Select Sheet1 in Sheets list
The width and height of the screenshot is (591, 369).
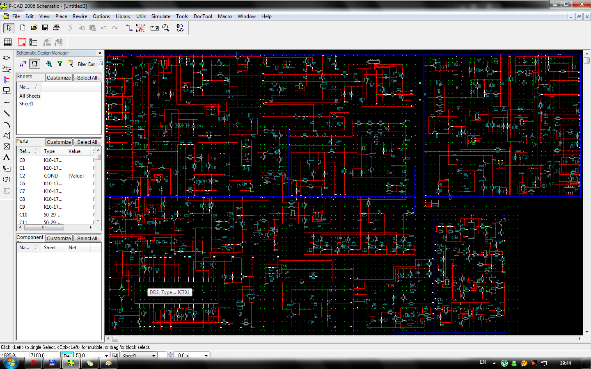pos(26,104)
